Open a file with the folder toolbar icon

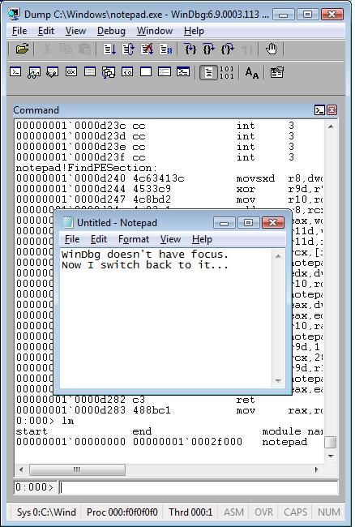[x=22, y=49]
